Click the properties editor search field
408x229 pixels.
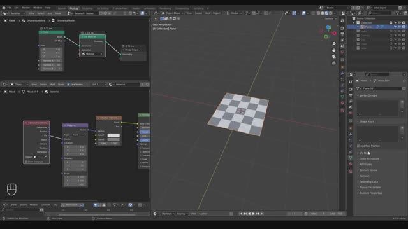(377, 74)
